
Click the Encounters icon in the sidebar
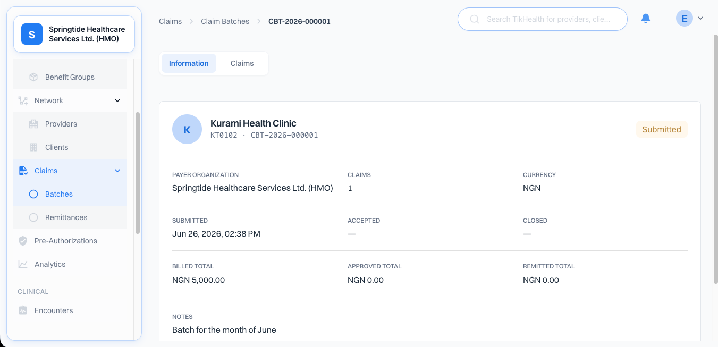tap(23, 310)
